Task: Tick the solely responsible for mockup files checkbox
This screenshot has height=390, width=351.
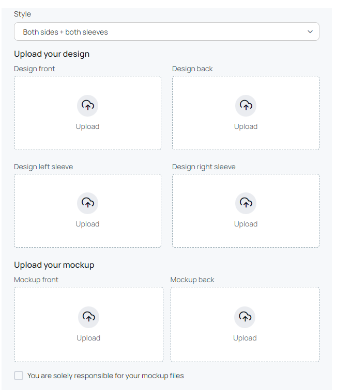Action: pos(19,376)
